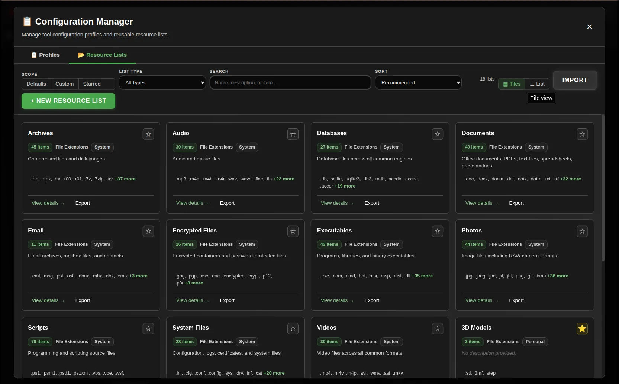This screenshot has height=384, width=619.
Task: Export the Databases list
Action: (372, 203)
